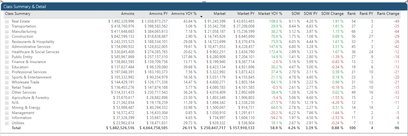Image resolution: width=408 pixels, height=136 pixels.
Task: Expand the Other Services row
Action: point(6,93)
